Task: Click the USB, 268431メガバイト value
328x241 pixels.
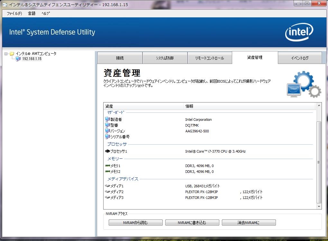Action: (203, 186)
